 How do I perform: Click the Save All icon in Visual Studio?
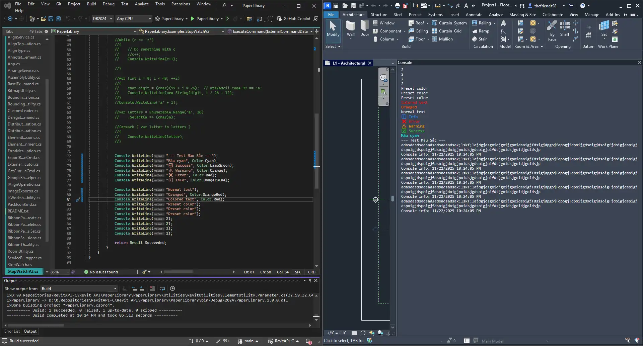tap(58, 19)
